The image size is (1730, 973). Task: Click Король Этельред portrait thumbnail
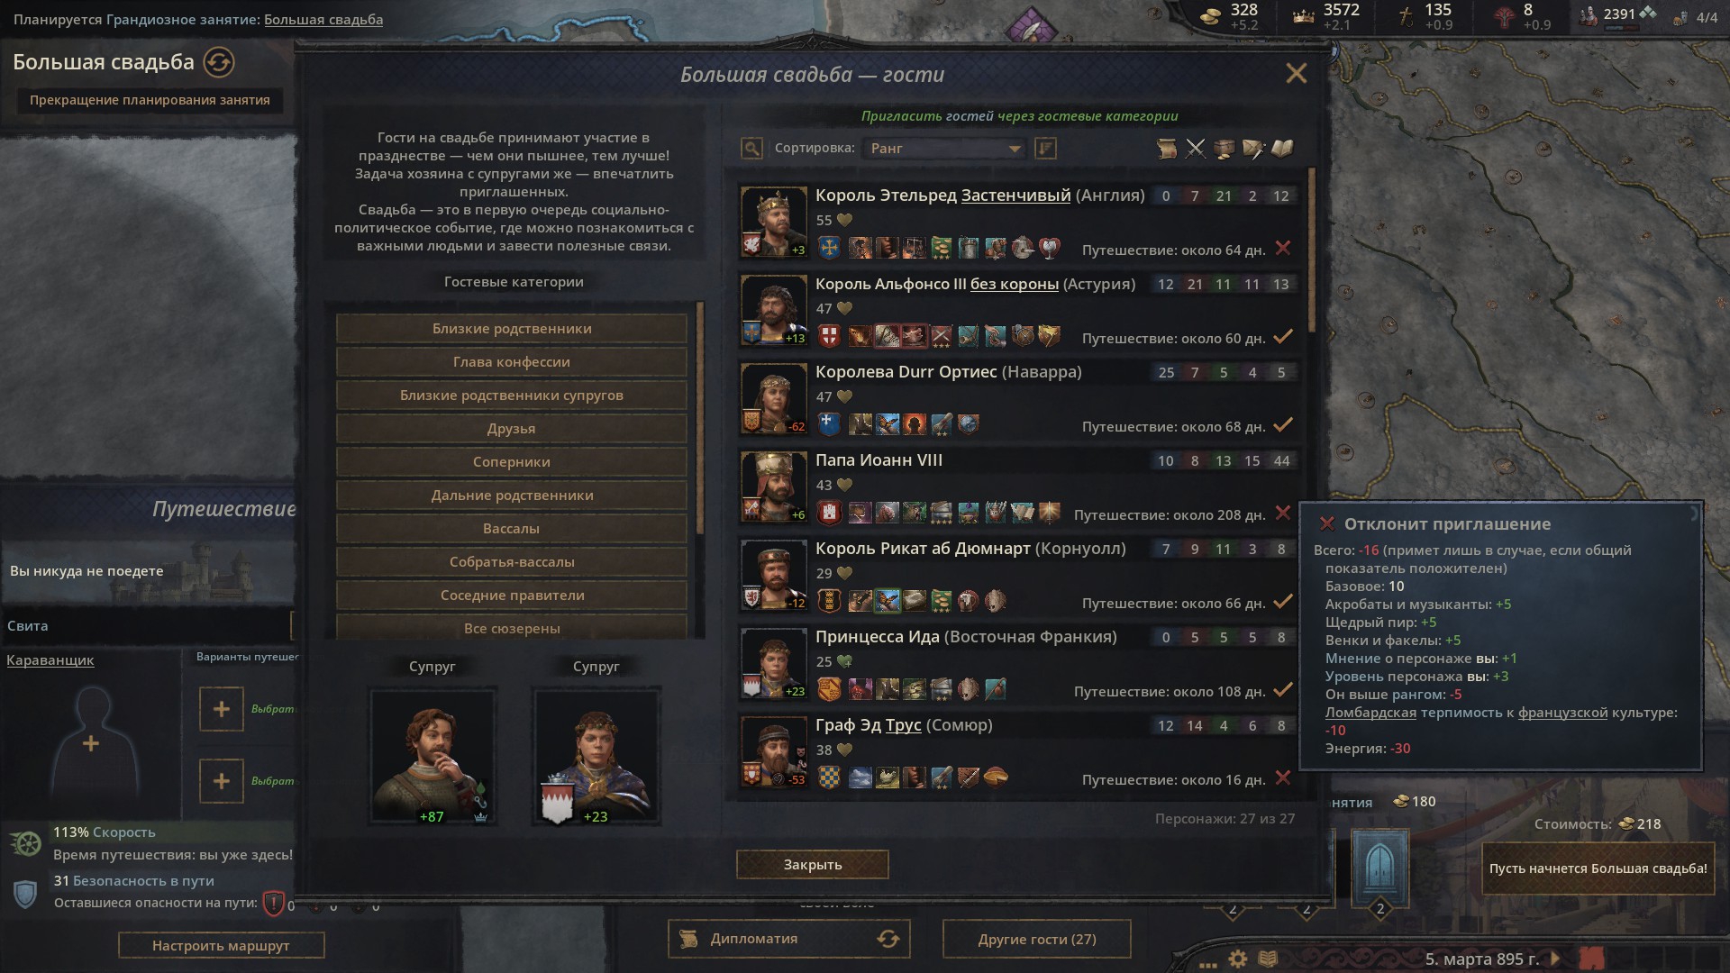(774, 222)
